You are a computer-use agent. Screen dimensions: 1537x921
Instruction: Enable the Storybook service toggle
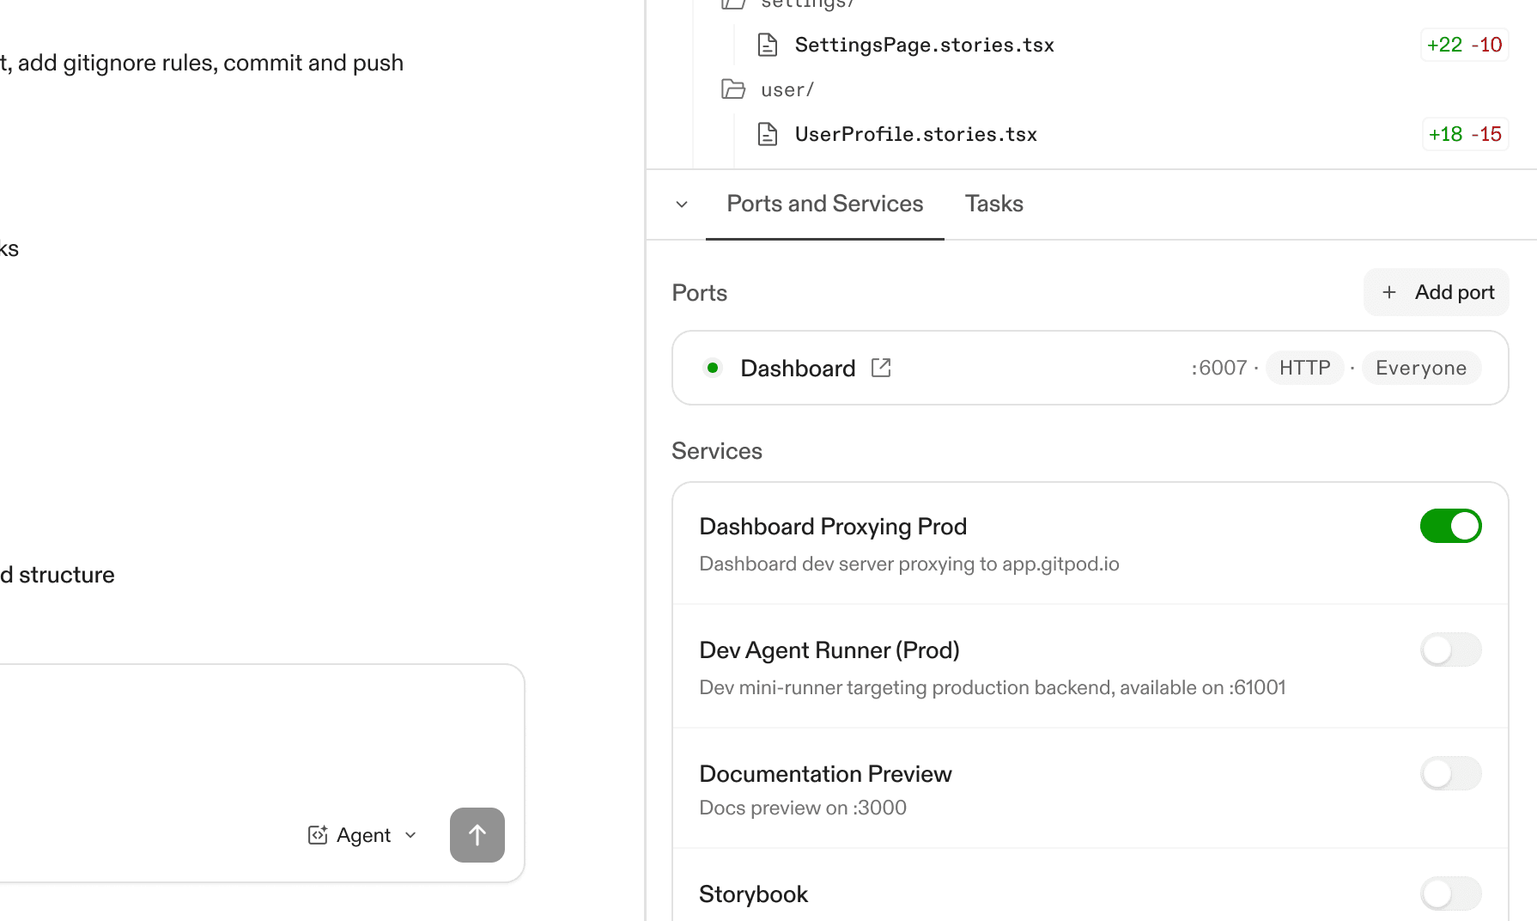(x=1451, y=894)
